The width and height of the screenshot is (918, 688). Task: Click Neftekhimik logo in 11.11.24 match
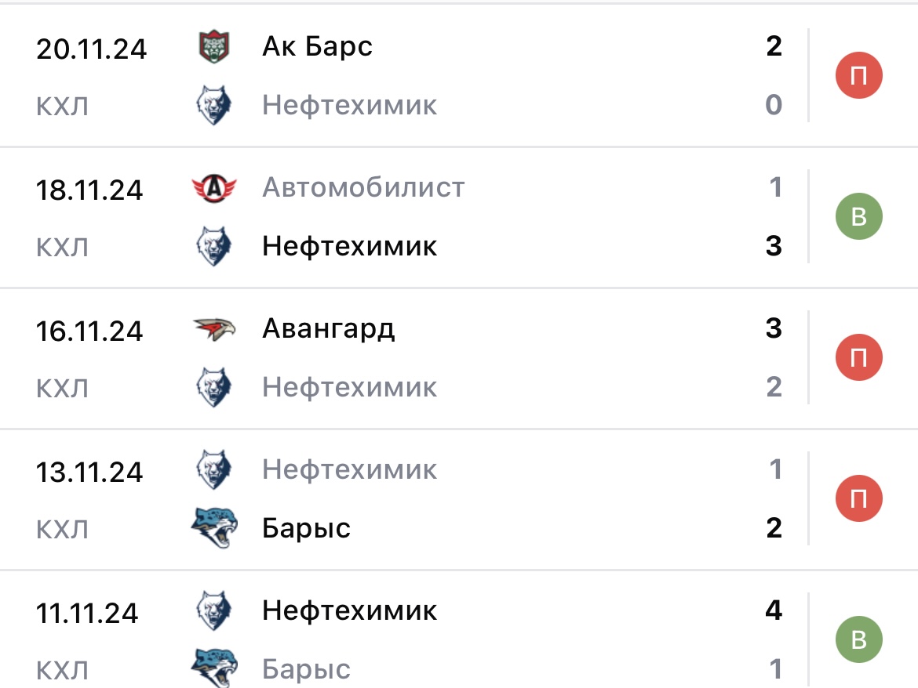(x=213, y=611)
